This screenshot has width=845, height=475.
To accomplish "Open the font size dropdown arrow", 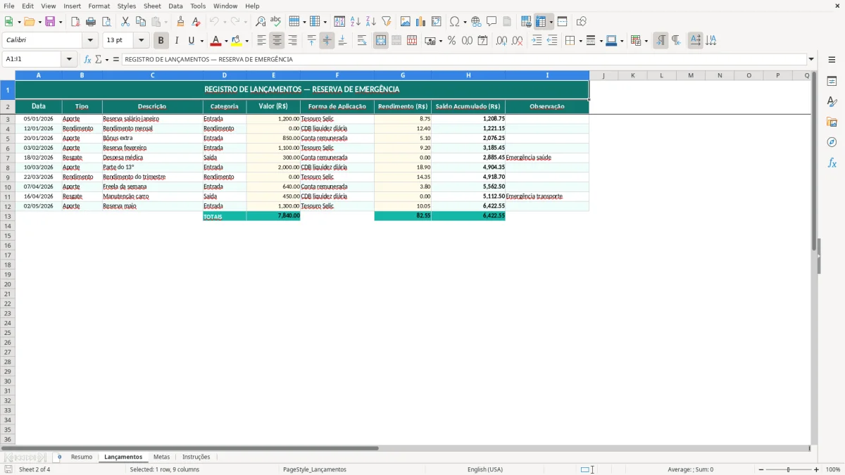I will point(141,41).
